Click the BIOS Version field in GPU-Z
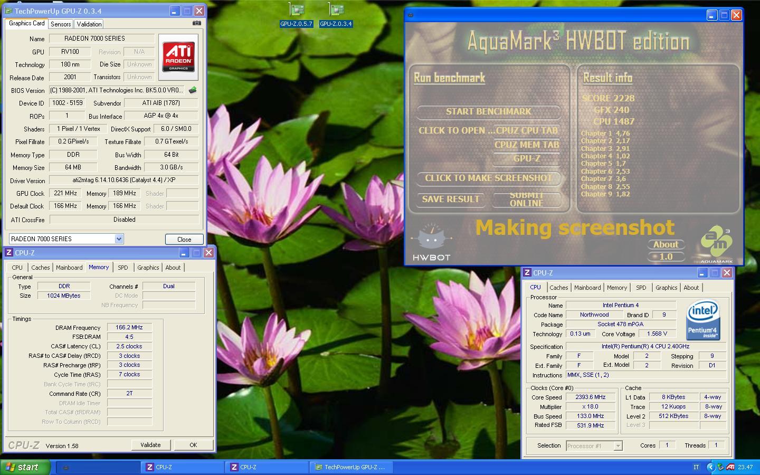Image resolution: width=760 pixels, height=475 pixels. tap(118, 90)
